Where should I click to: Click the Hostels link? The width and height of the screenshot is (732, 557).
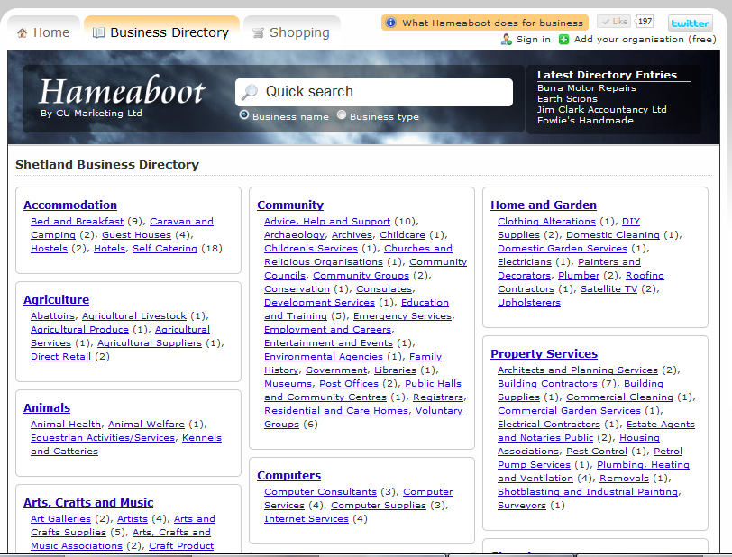coord(49,249)
